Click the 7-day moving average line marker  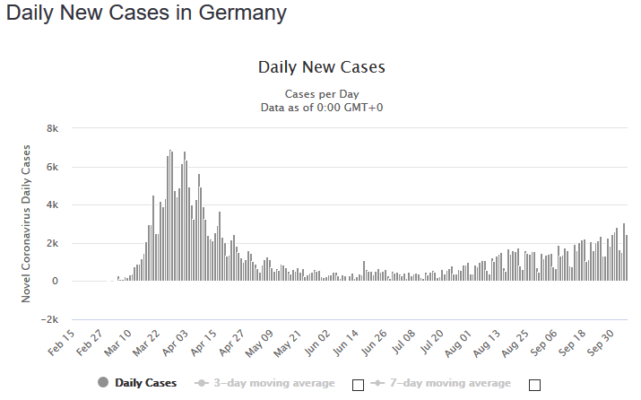(x=375, y=383)
